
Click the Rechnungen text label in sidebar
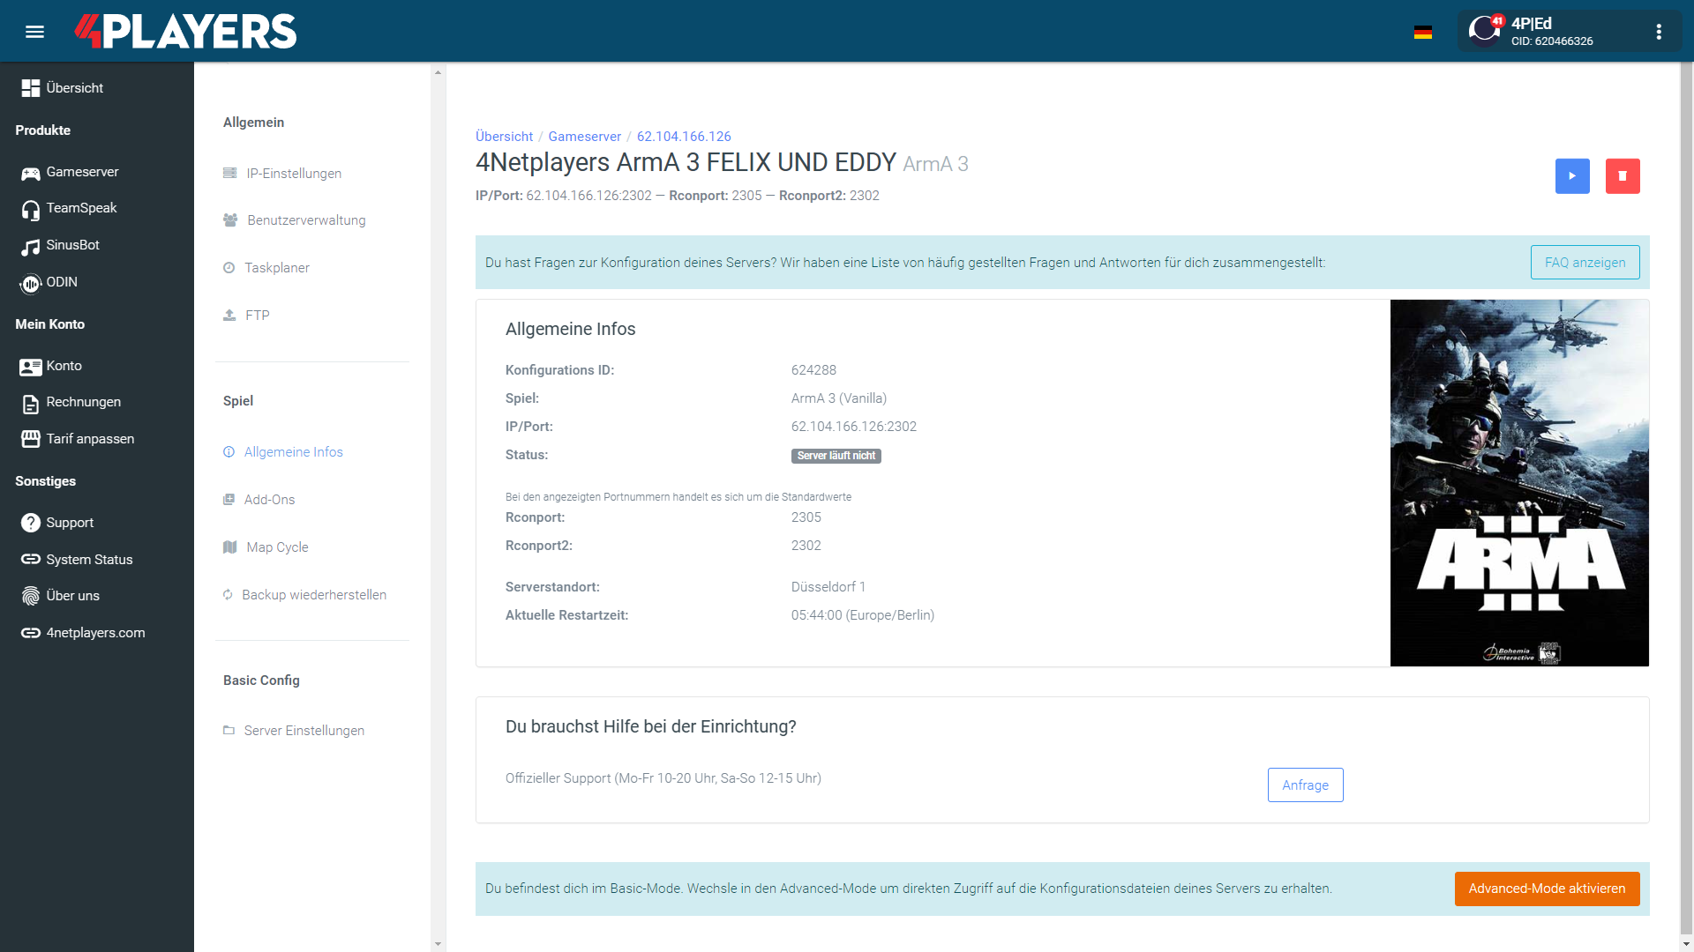click(83, 402)
